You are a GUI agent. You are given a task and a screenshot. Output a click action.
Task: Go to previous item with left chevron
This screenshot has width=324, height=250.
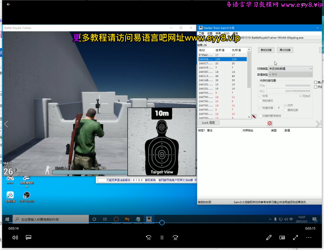(6, 124)
